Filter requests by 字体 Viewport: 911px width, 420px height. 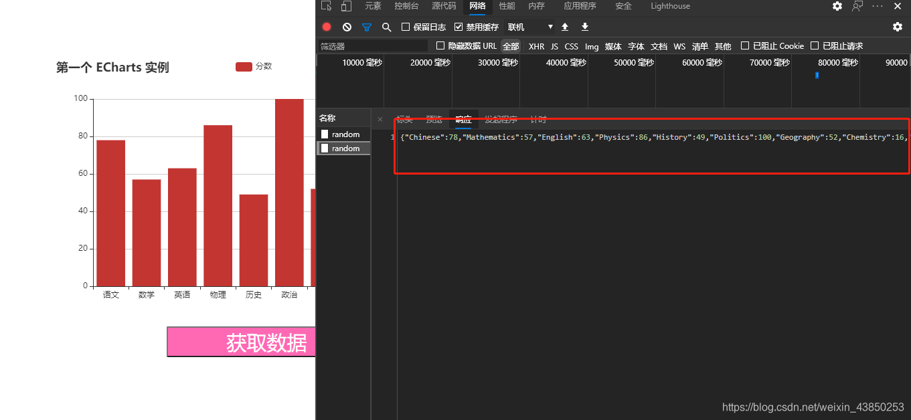(636, 46)
